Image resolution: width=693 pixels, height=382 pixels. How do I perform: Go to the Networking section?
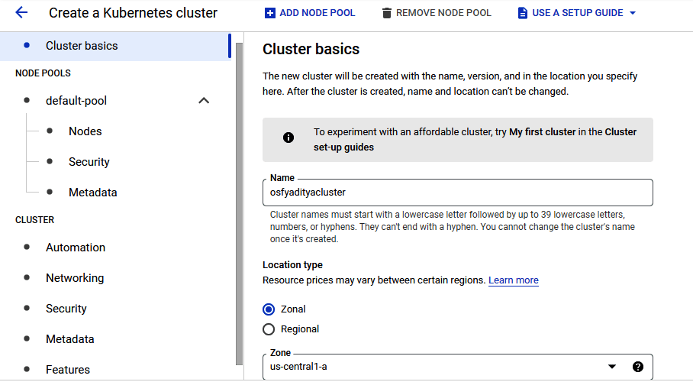[x=75, y=278]
